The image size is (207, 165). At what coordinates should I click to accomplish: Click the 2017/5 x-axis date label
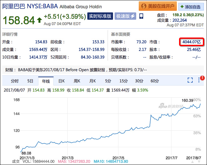click(118, 158)
